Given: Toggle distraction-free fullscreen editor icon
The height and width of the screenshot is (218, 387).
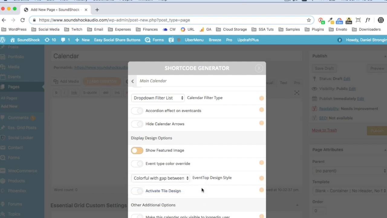Looking at the screenshot, I should pos(297,93).
